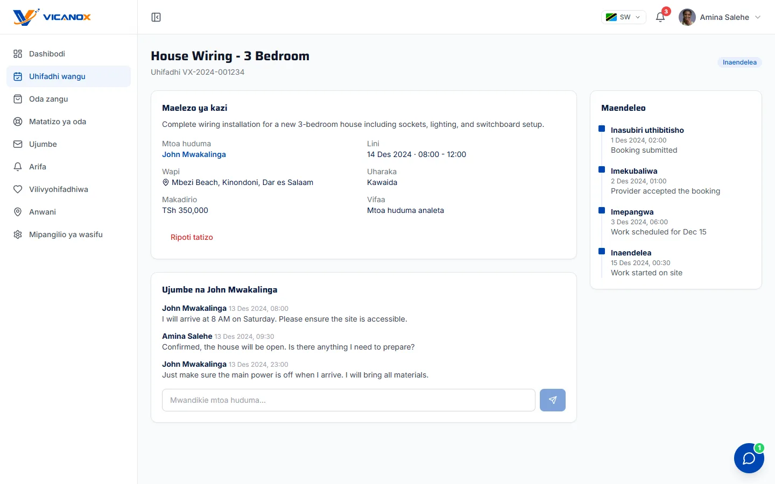Click the schedule text 14 Des 2024
The width and height of the screenshot is (775, 484).
(x=389, y=154)
